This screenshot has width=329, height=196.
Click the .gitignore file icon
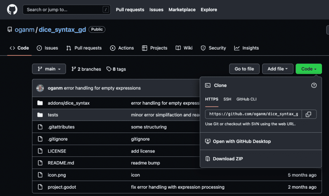coord(40,139)
